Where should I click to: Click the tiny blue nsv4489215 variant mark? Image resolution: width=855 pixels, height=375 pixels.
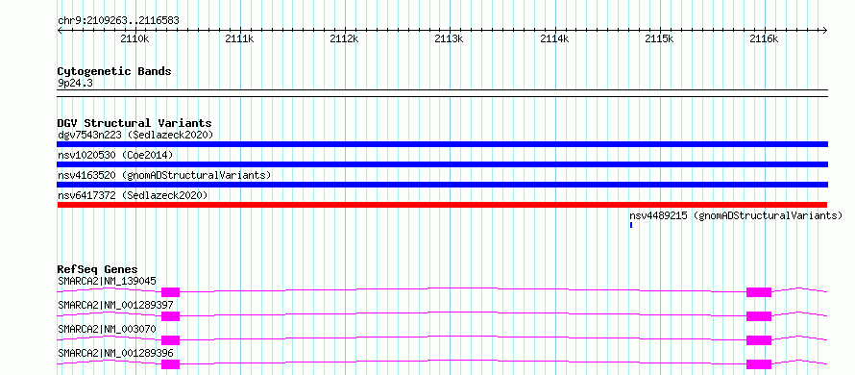coord(631,225)
